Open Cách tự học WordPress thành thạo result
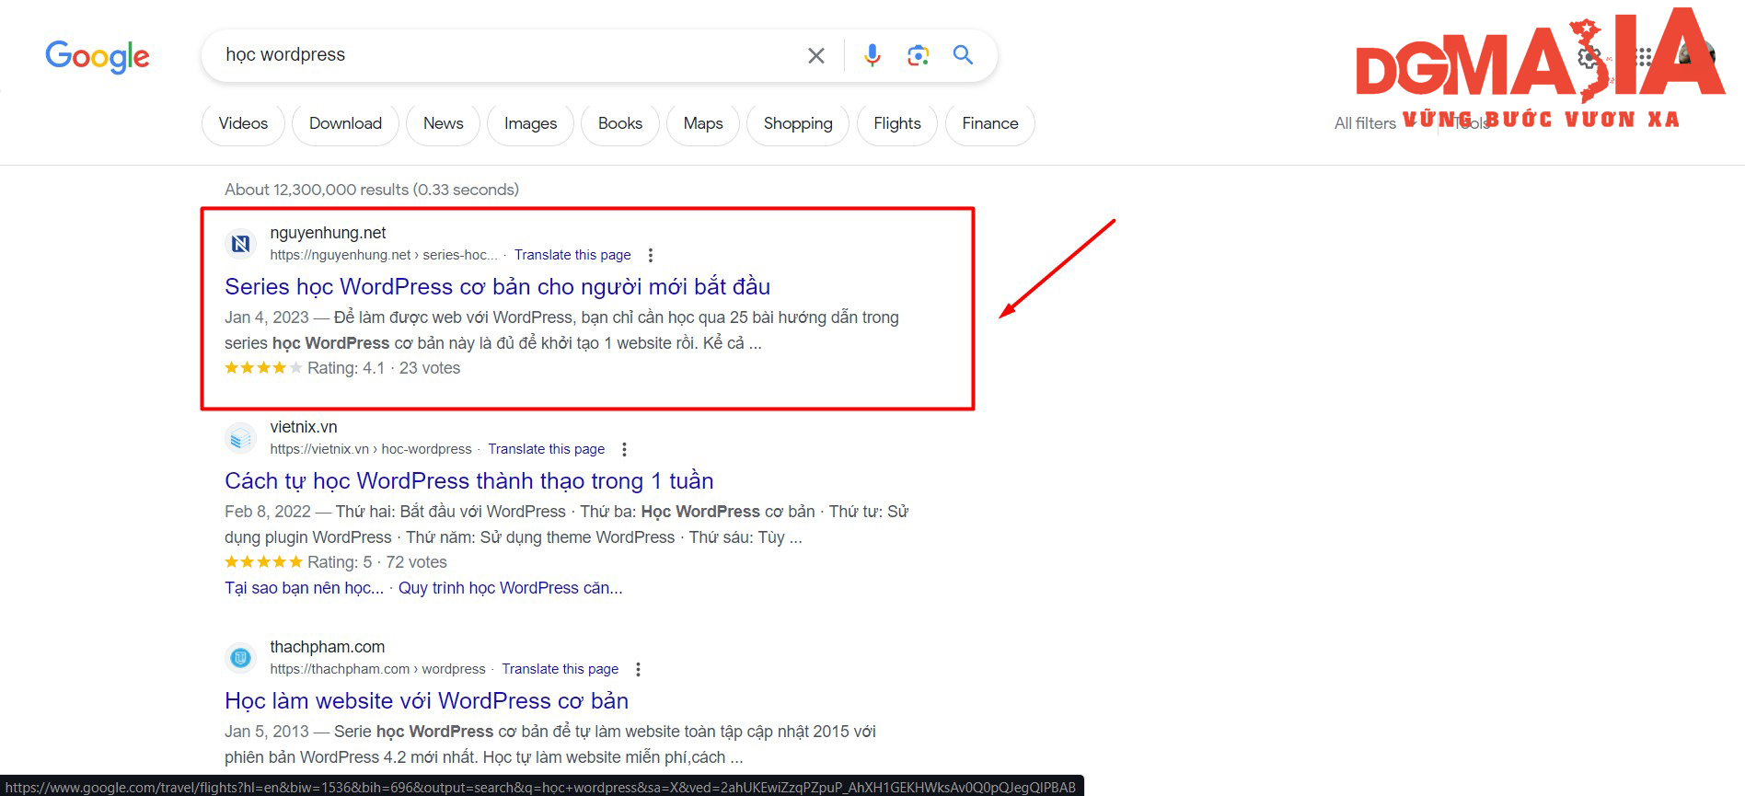Viewport: 1745px width, 796px height. (x=469, y=480)
